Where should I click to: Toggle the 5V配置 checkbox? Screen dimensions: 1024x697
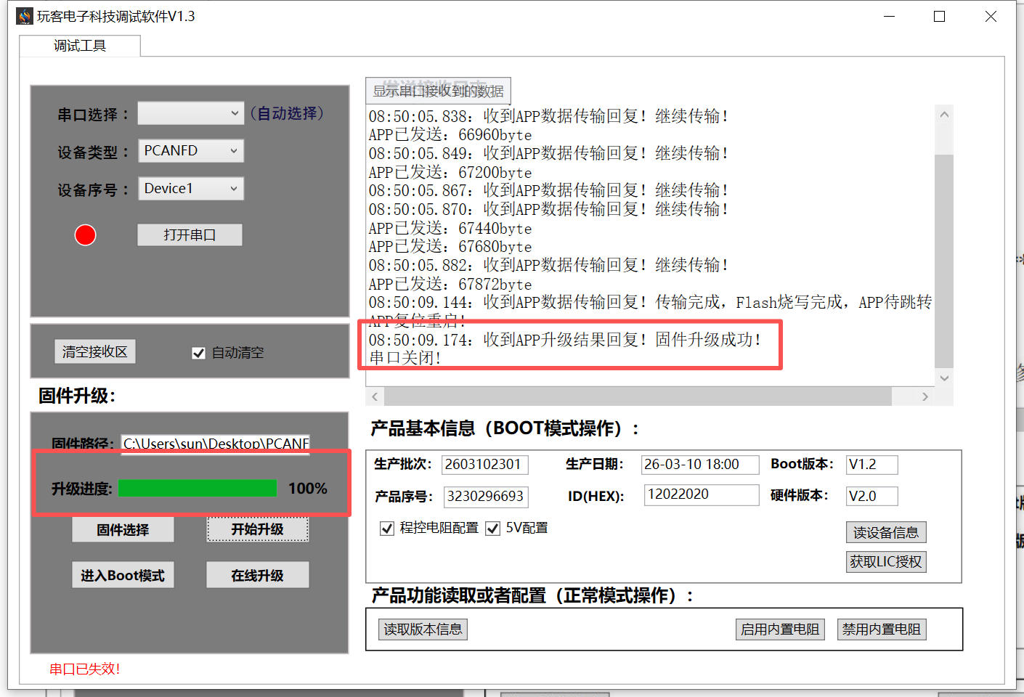(493, 529)
